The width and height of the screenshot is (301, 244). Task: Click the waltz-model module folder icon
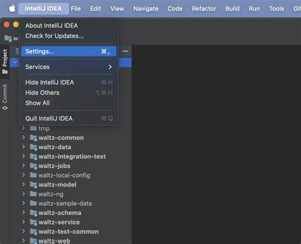[x=34, y=185]
